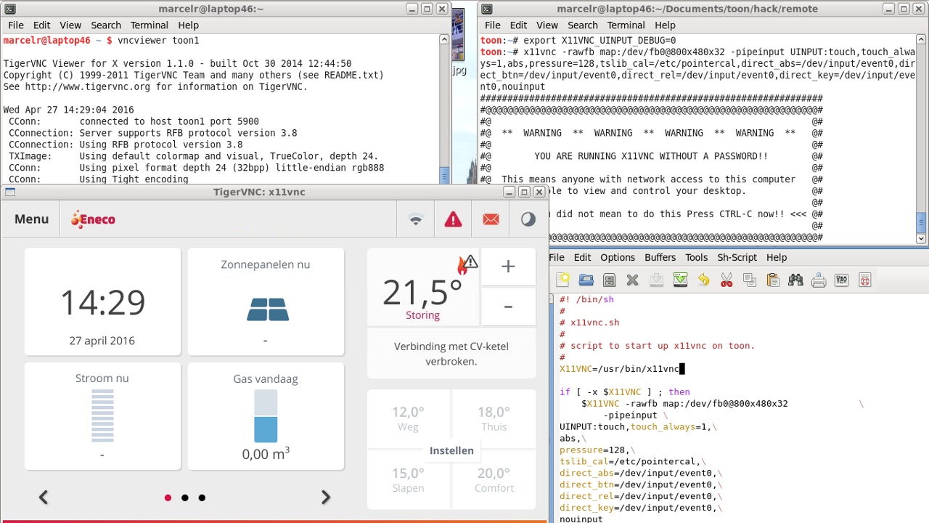
Task: Open the Emacs Buffers menu
Action: (x=660, y=257)
